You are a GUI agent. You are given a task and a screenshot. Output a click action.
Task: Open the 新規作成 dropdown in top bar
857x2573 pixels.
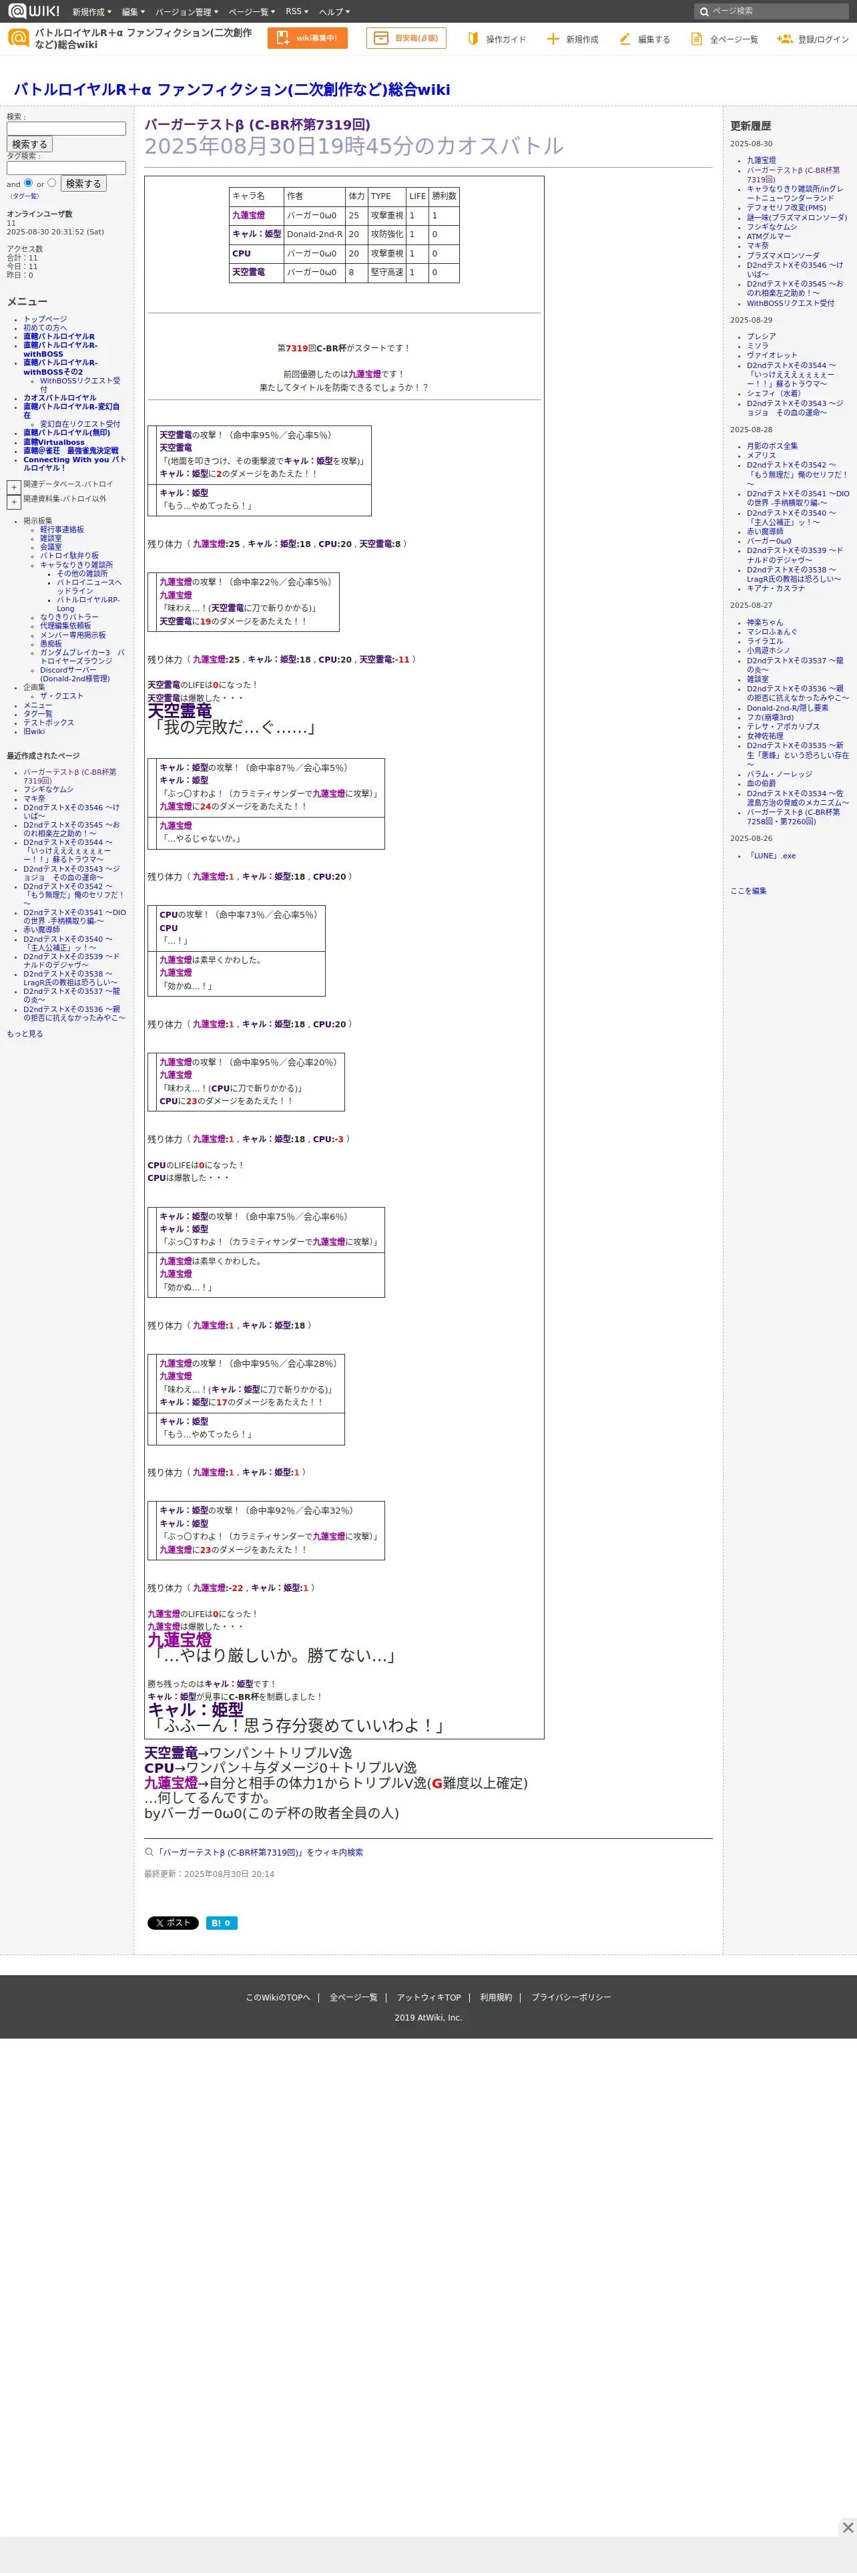(91, 12)
